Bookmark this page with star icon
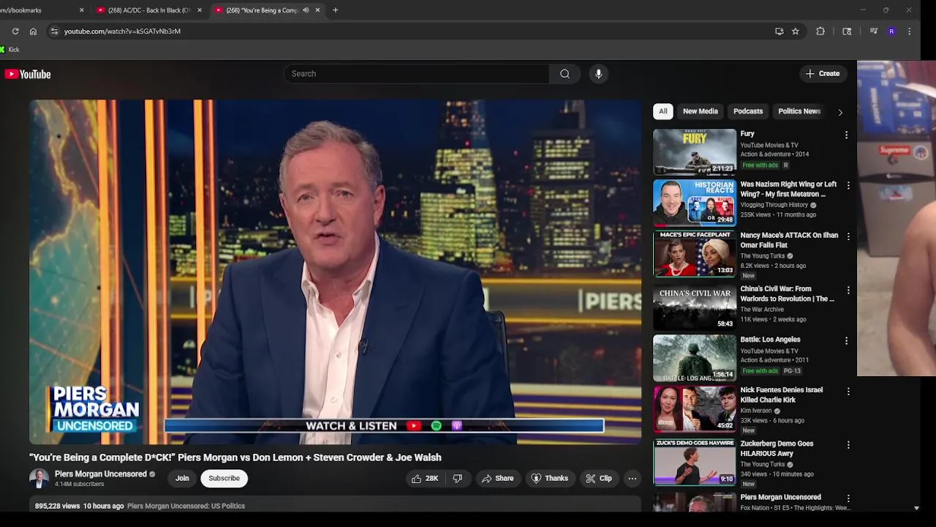The height and width of the screenshot is (527, 936). coord(796,31)
